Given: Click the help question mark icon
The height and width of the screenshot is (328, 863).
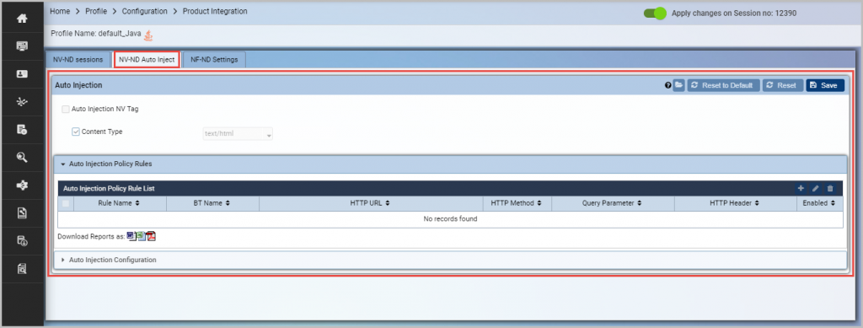Looking at the screenshot, I should pos(667,85).
